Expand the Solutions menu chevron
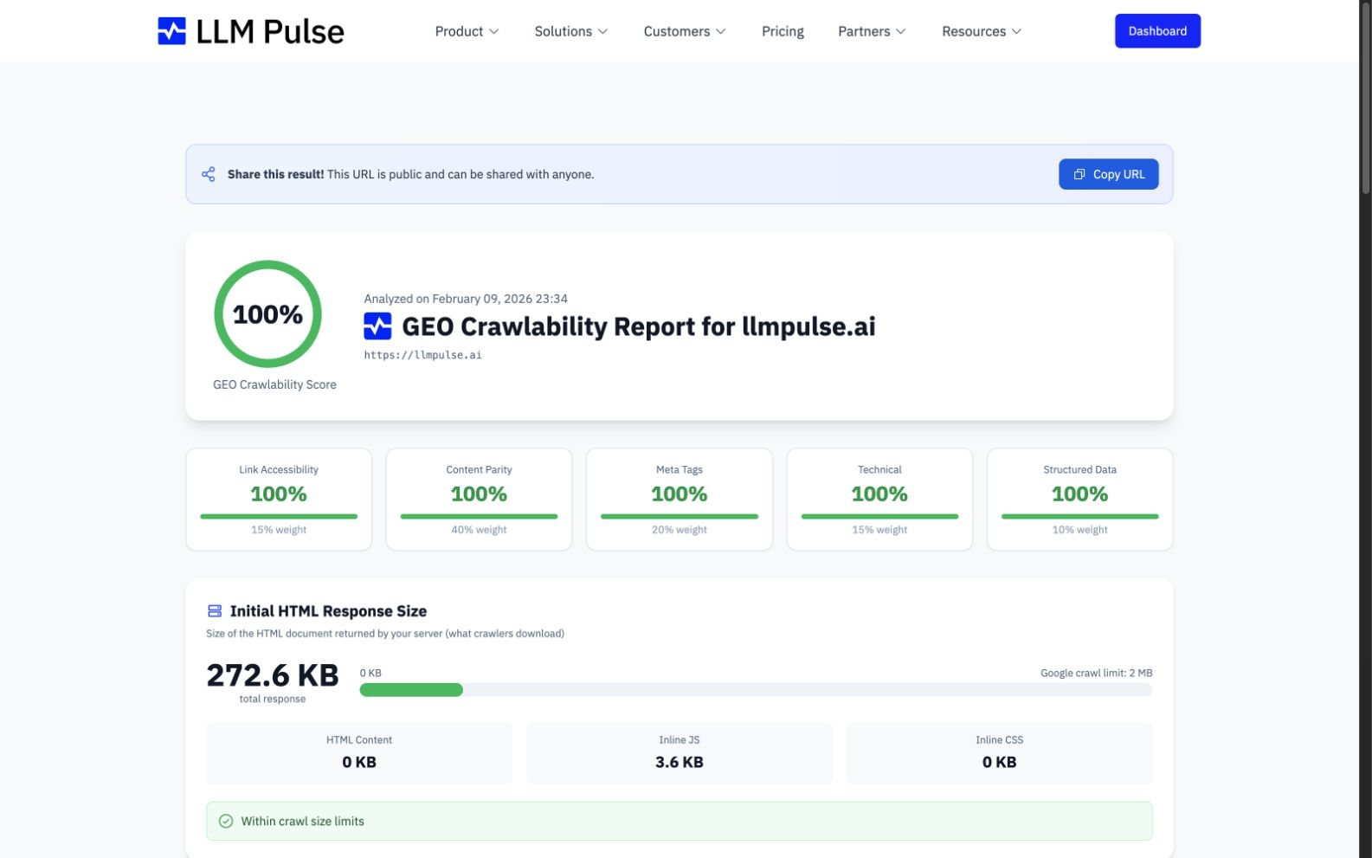The height and width of the screenshot is (858, 1372). tap(603, 31)
